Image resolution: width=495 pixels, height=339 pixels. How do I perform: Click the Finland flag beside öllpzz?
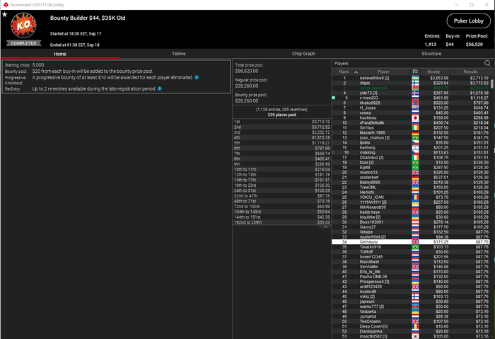click(416, 83)
